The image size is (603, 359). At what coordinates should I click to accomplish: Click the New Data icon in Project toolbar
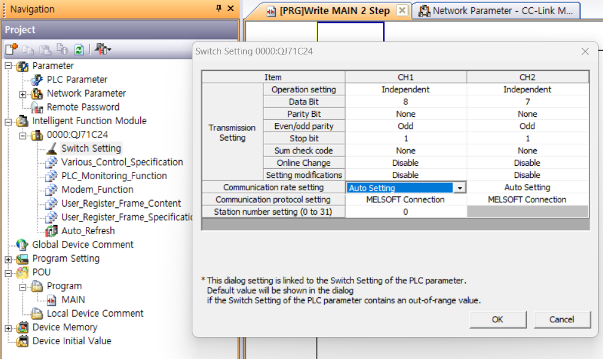pyautogui.click(x=11, y=50)
